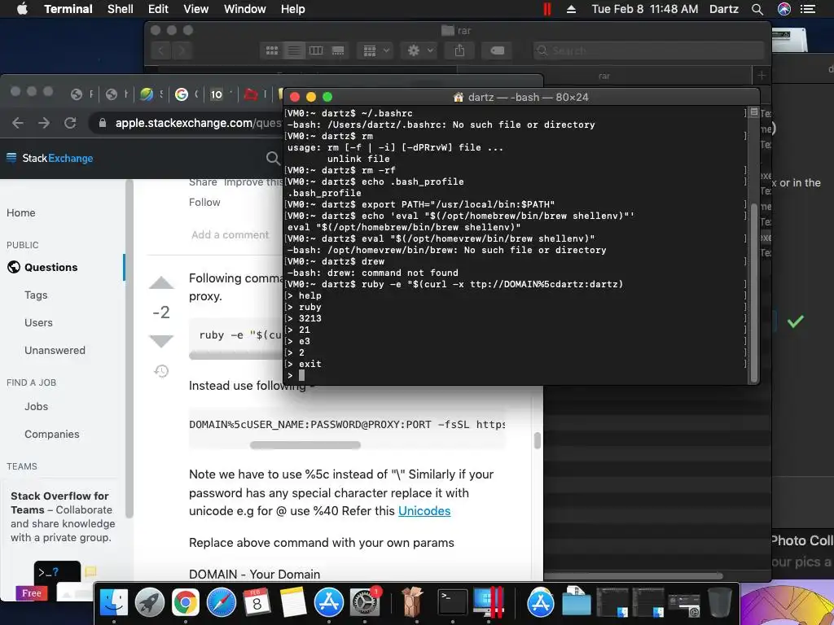Click the StackExchange logo
Screen dimensions: 834x625
(x=50, y=158)
